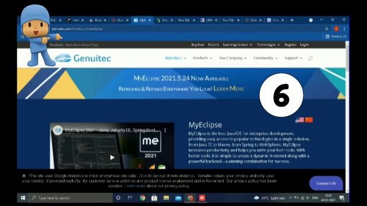This screenshot has height=206, width=367.
Task: Open the red recorder app on taskbar
Action: pos(202,198)
